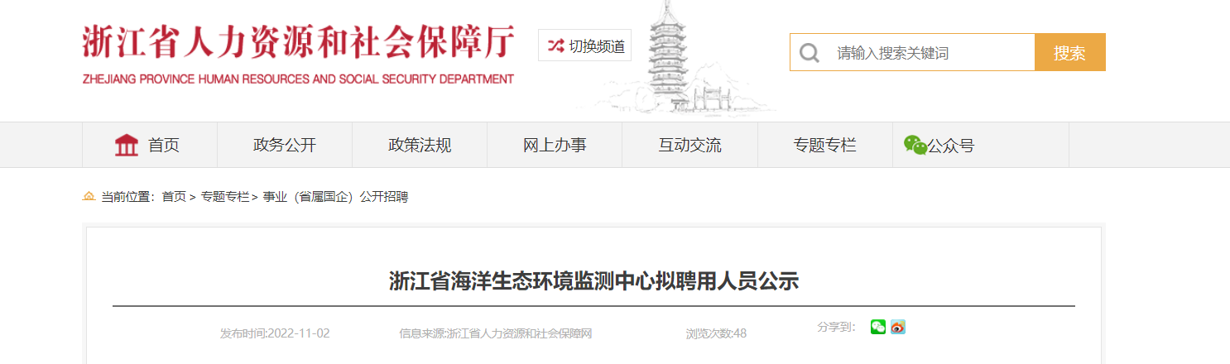
Task: Click the magnifier icon in search box
Action: tap(809, 53)
